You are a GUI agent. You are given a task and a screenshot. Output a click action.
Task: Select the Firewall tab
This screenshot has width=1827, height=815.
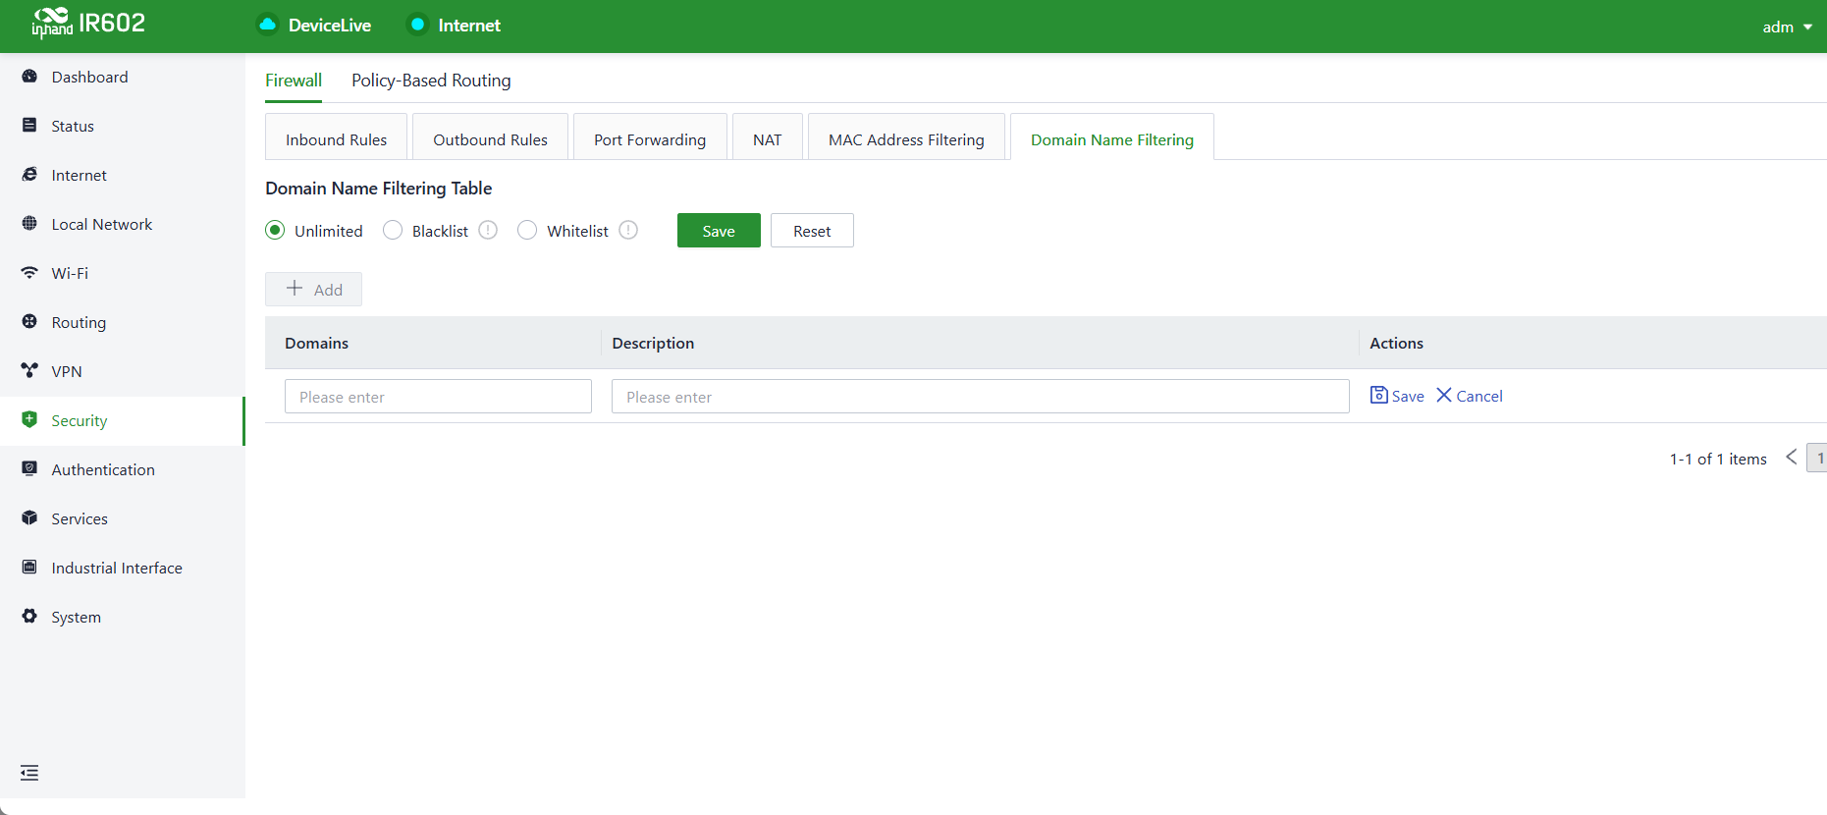294,81
